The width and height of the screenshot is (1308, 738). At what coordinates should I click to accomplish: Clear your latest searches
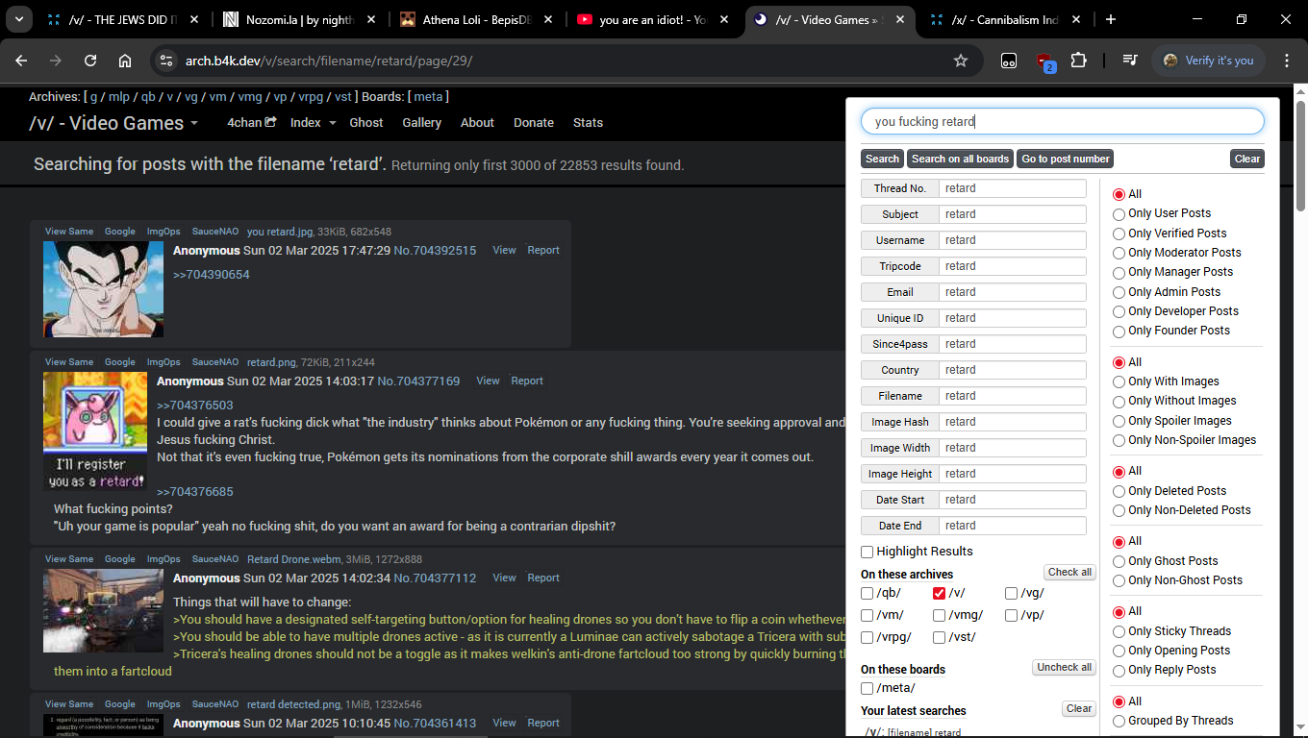click(x=1079, y=708)
